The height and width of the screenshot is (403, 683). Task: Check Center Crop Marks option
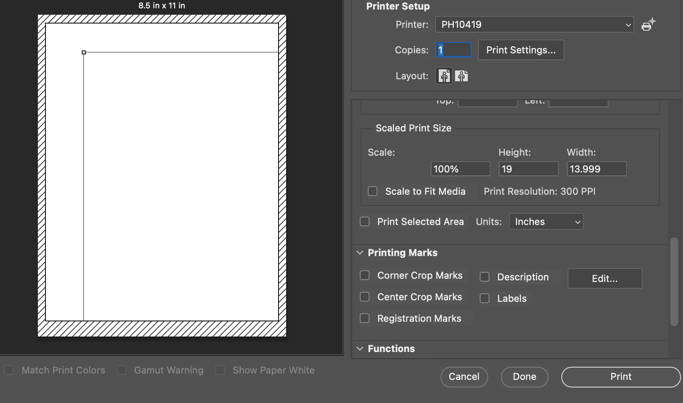(365, 297)
